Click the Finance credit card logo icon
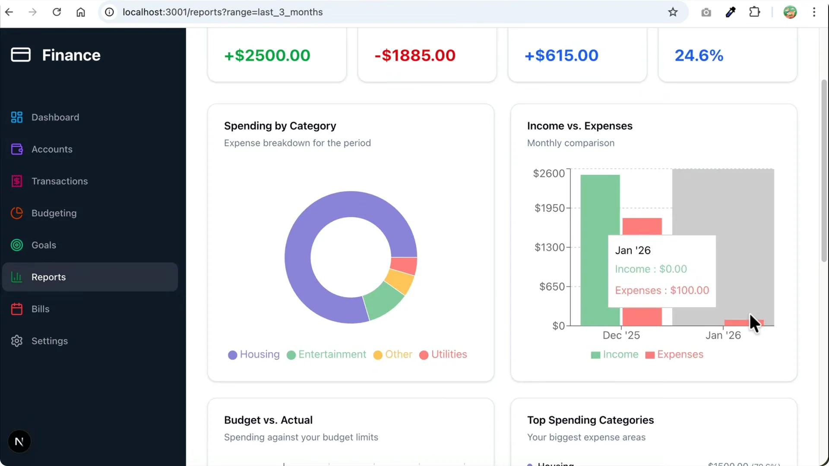This screenshot has width=829, height=466. pos(21,55)
